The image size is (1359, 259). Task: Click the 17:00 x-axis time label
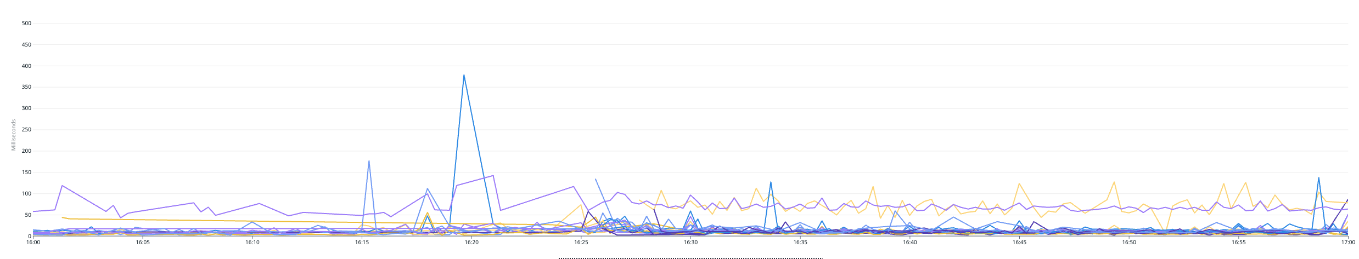(x=1348, y=242)
